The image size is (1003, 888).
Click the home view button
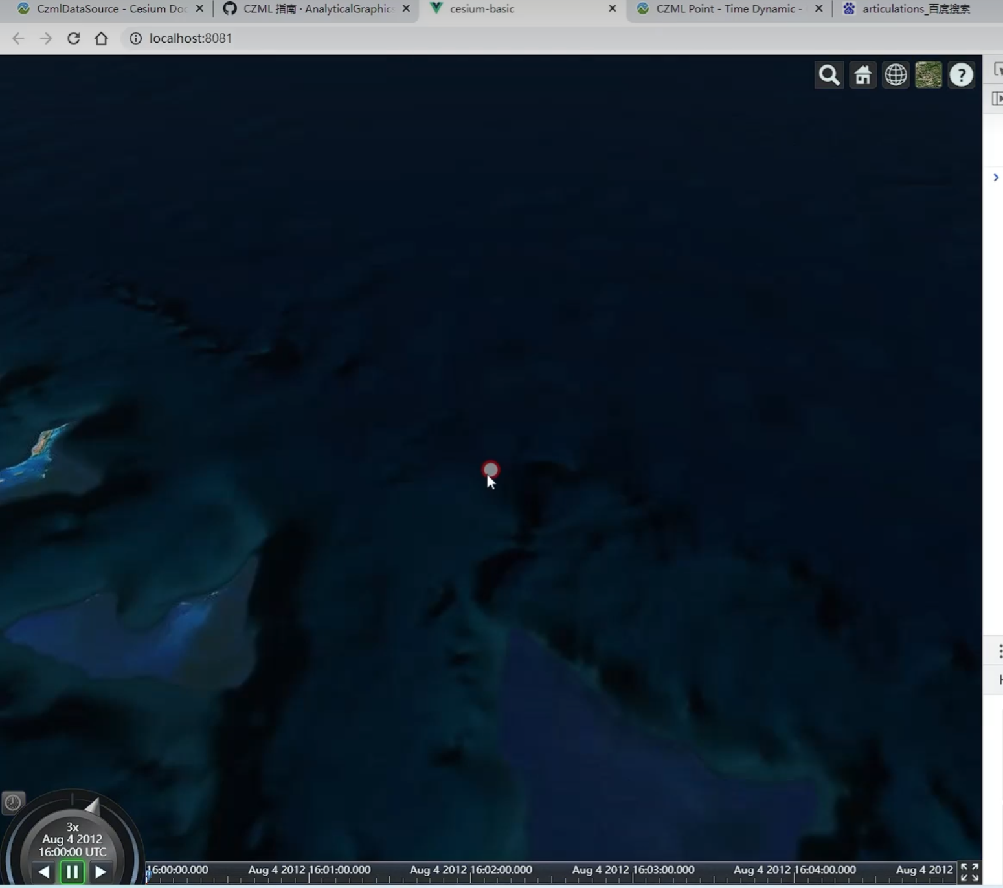(862, 75)
